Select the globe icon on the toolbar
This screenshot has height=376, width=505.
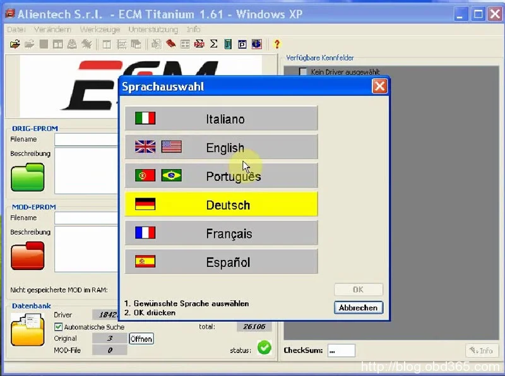(257, 44)
